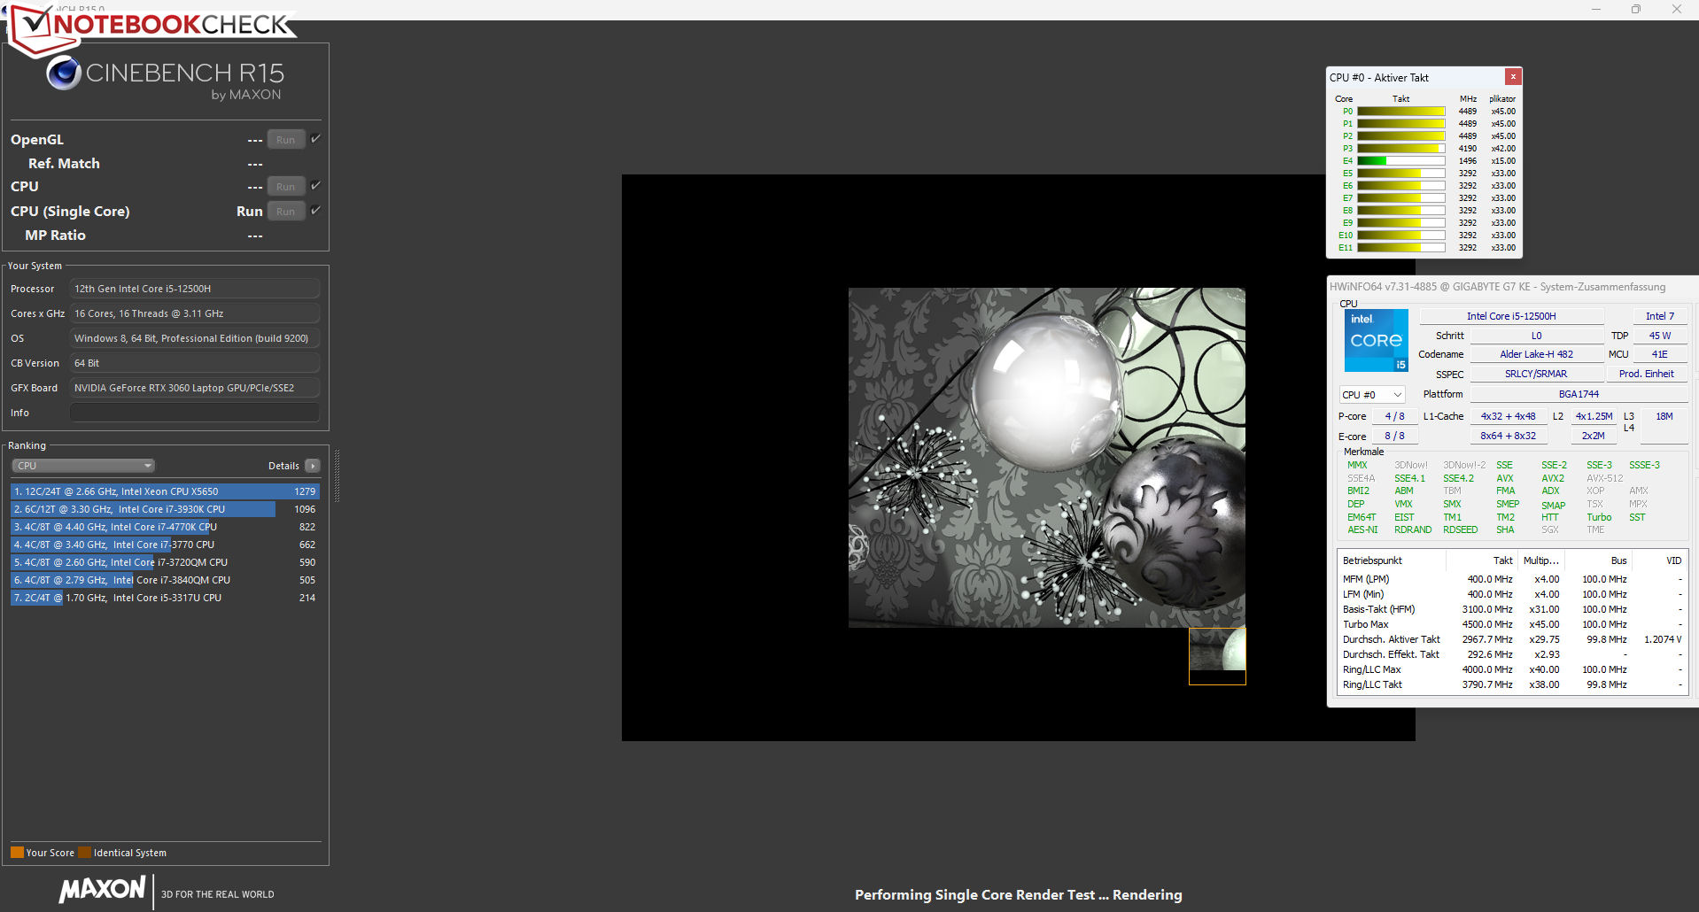Minimize the Cinebench window
The height and width of the screenshot is (912, 1699).
[x=1596, y=9]
